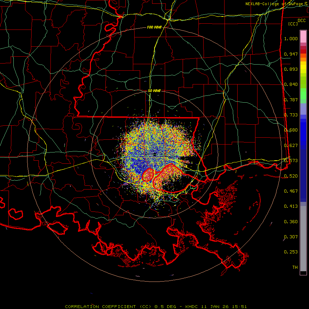Click the 15:51 timestamp

239,307
